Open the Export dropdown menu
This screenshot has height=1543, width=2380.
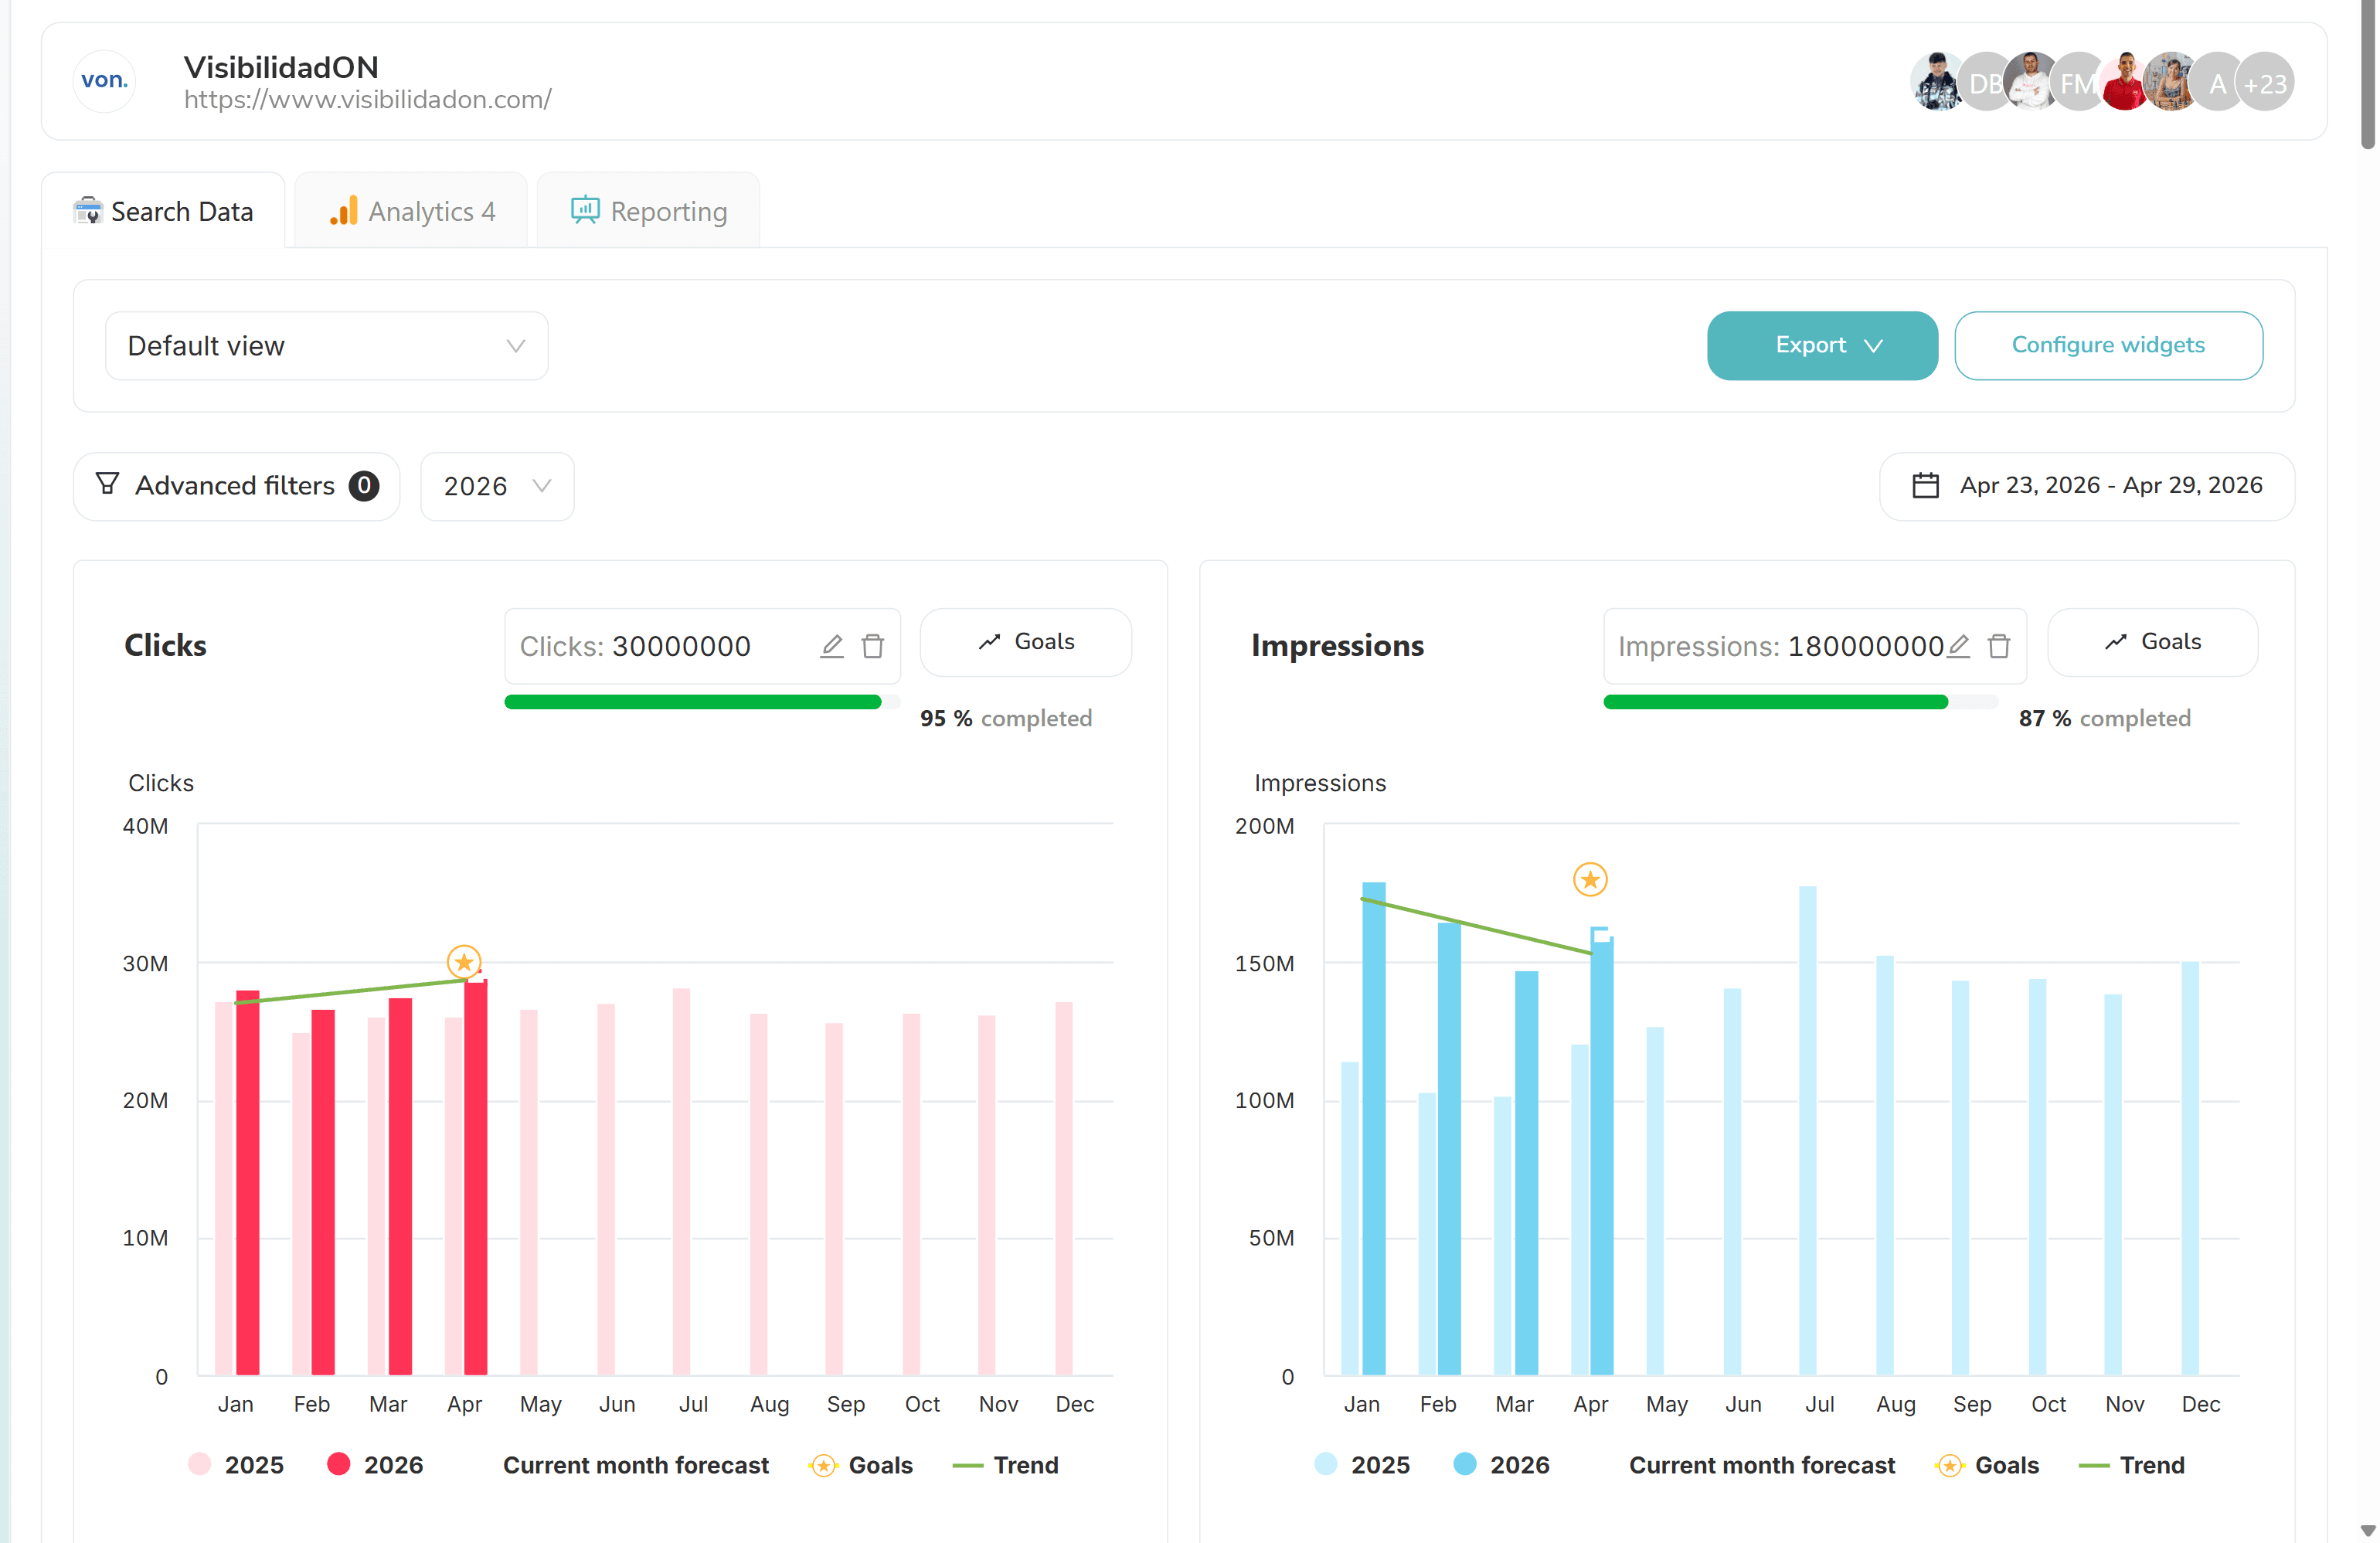(x=1822, y=346)
